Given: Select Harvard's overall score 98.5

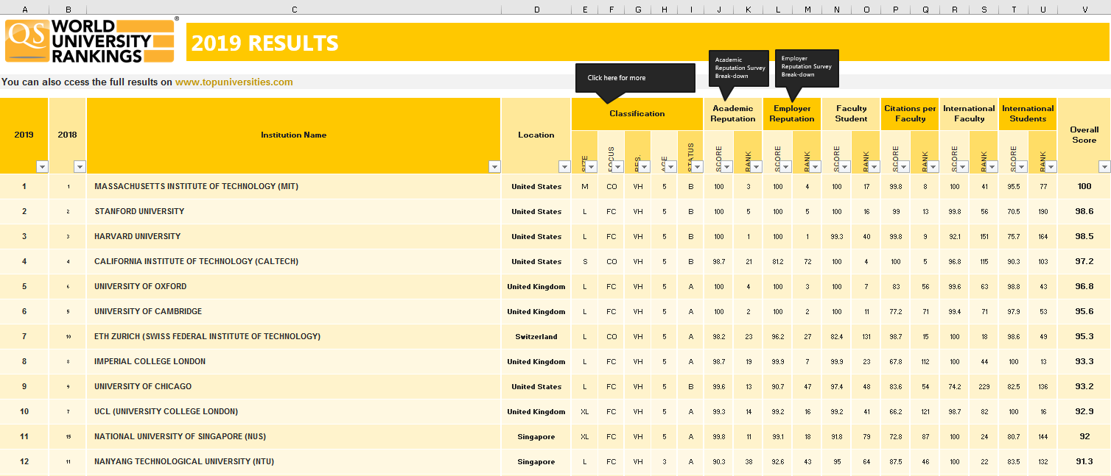Looking at the screenshot, I should 1084,237.
